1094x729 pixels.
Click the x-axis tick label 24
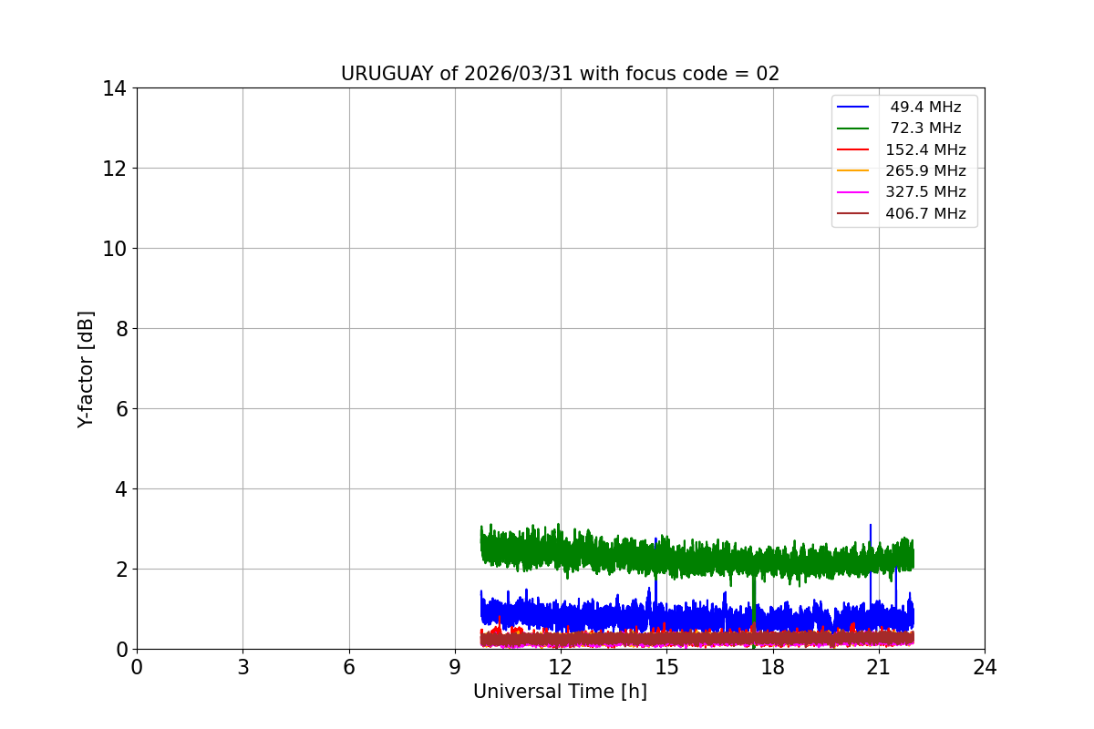pos(985,667)
